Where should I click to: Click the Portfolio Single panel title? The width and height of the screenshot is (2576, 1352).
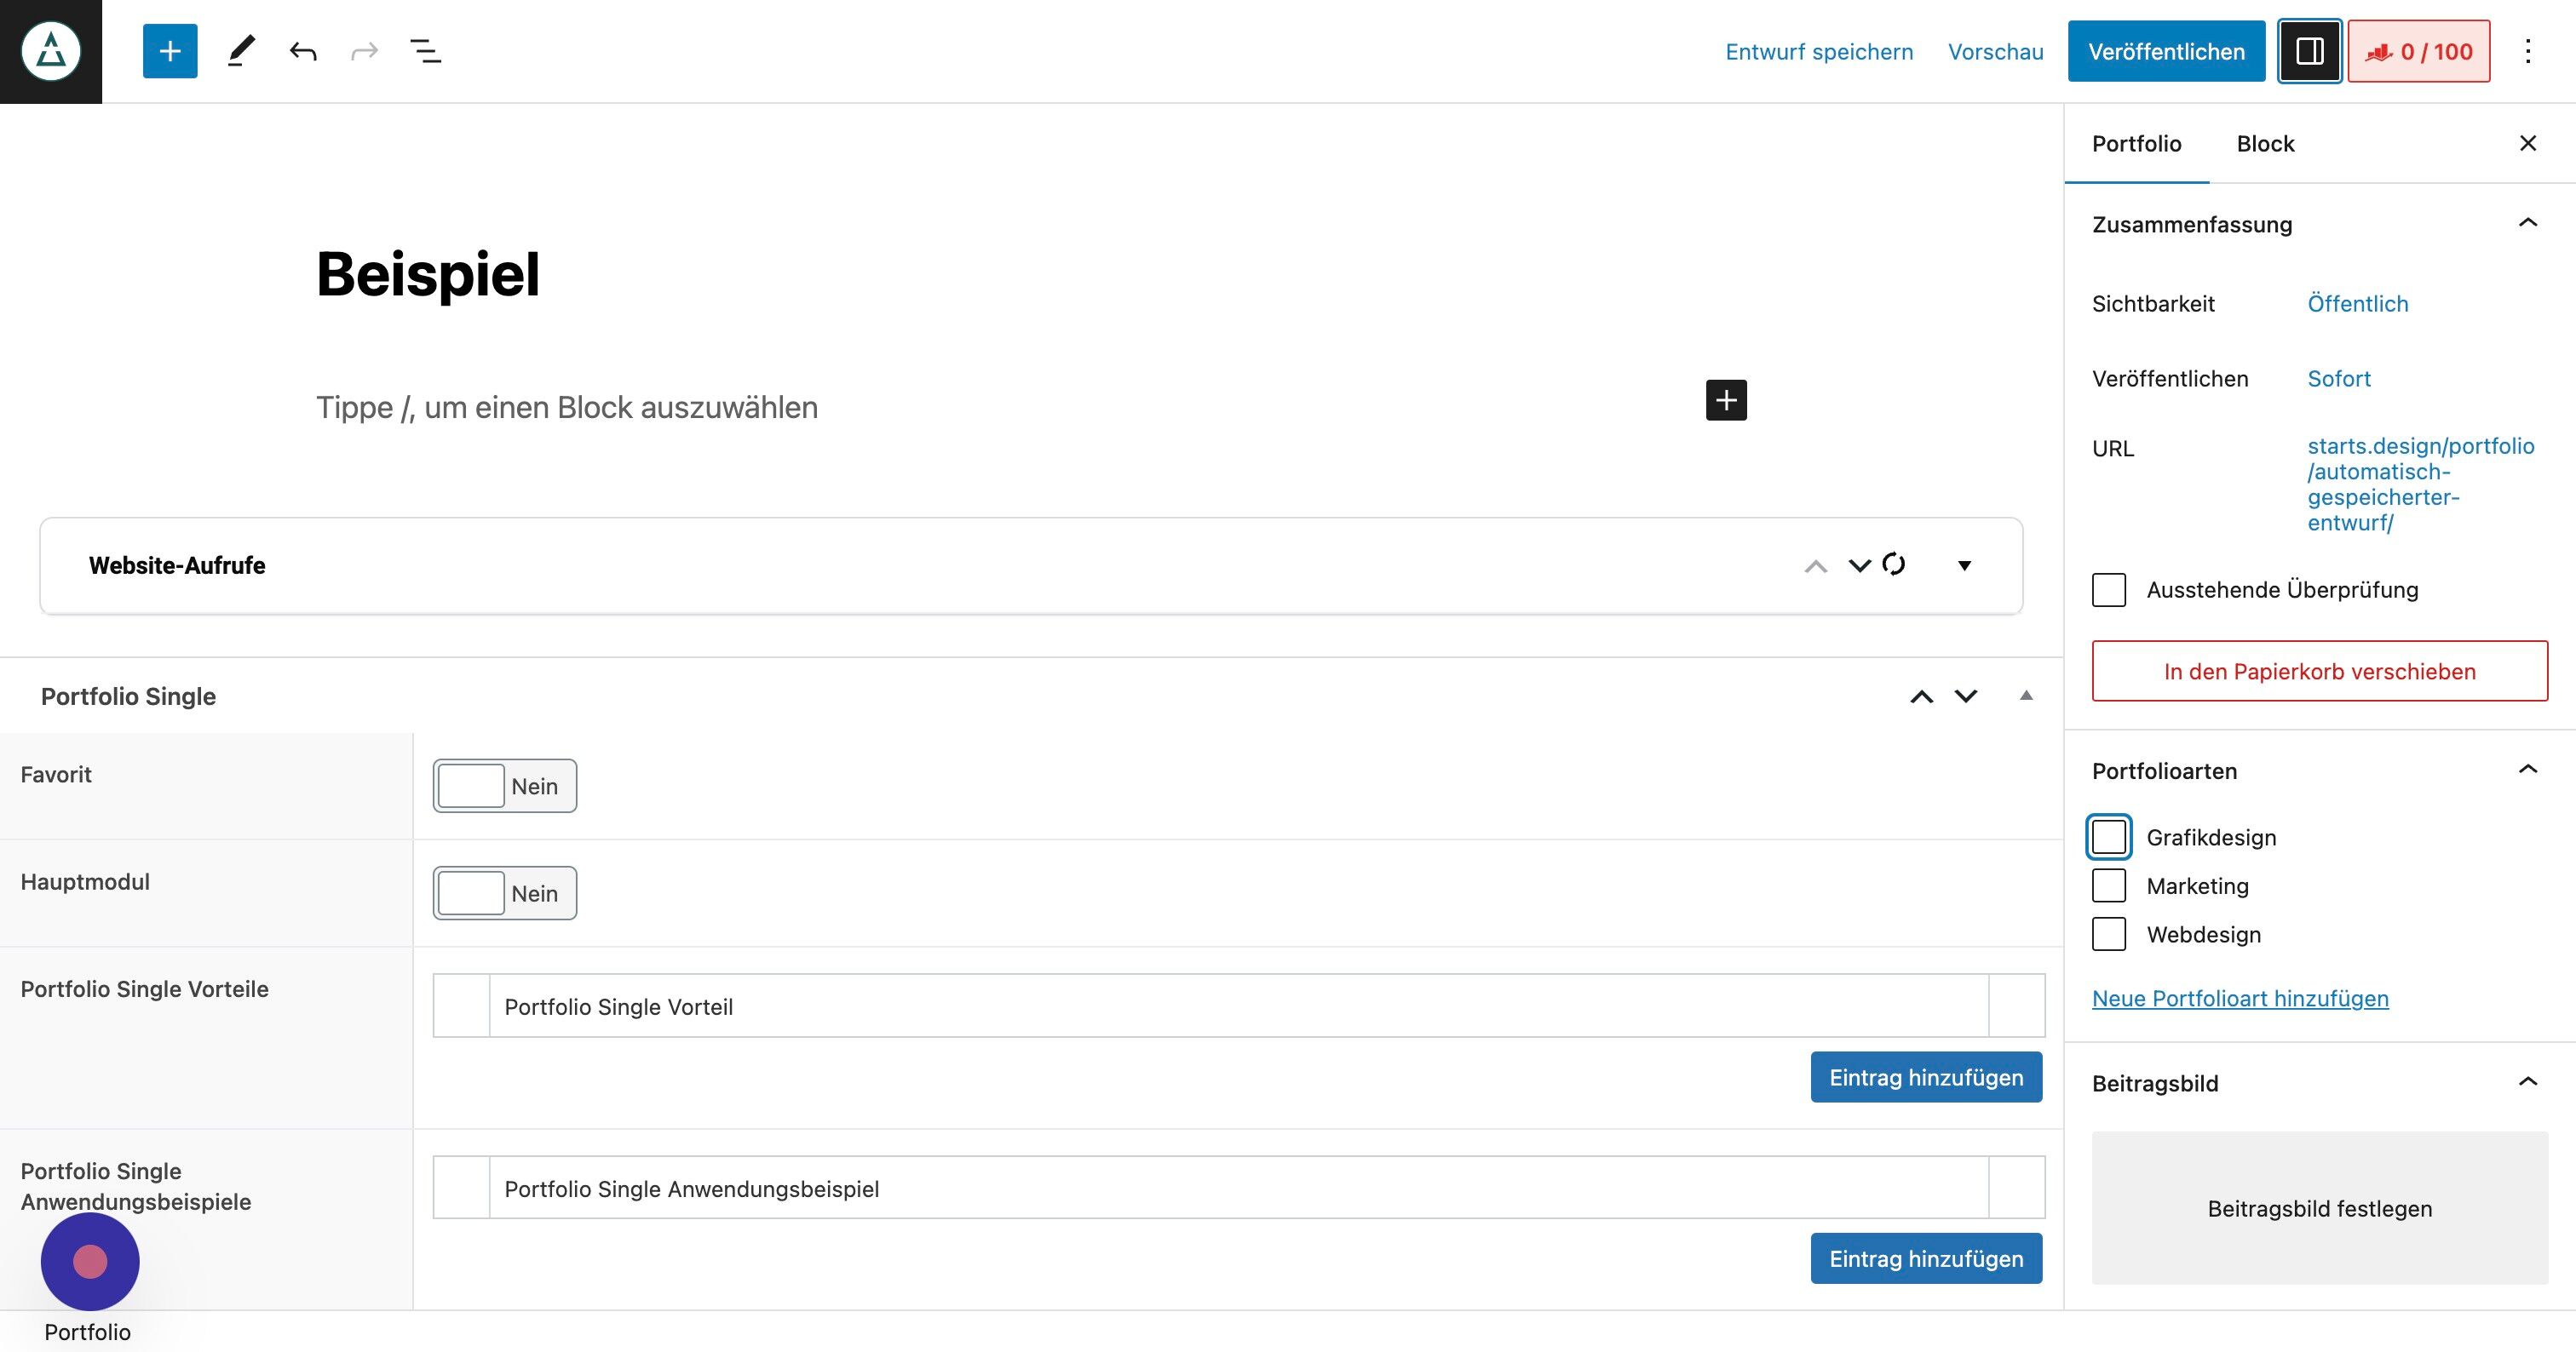[x=128, y=696]
